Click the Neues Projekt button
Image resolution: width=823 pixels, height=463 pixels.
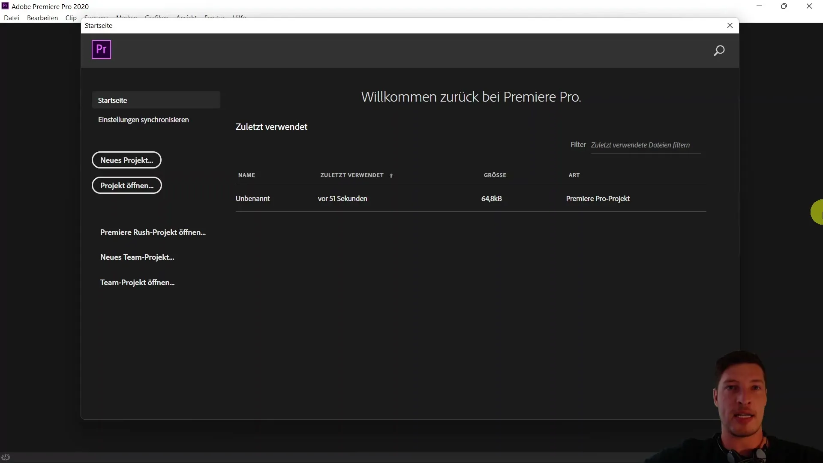point(126,160)
